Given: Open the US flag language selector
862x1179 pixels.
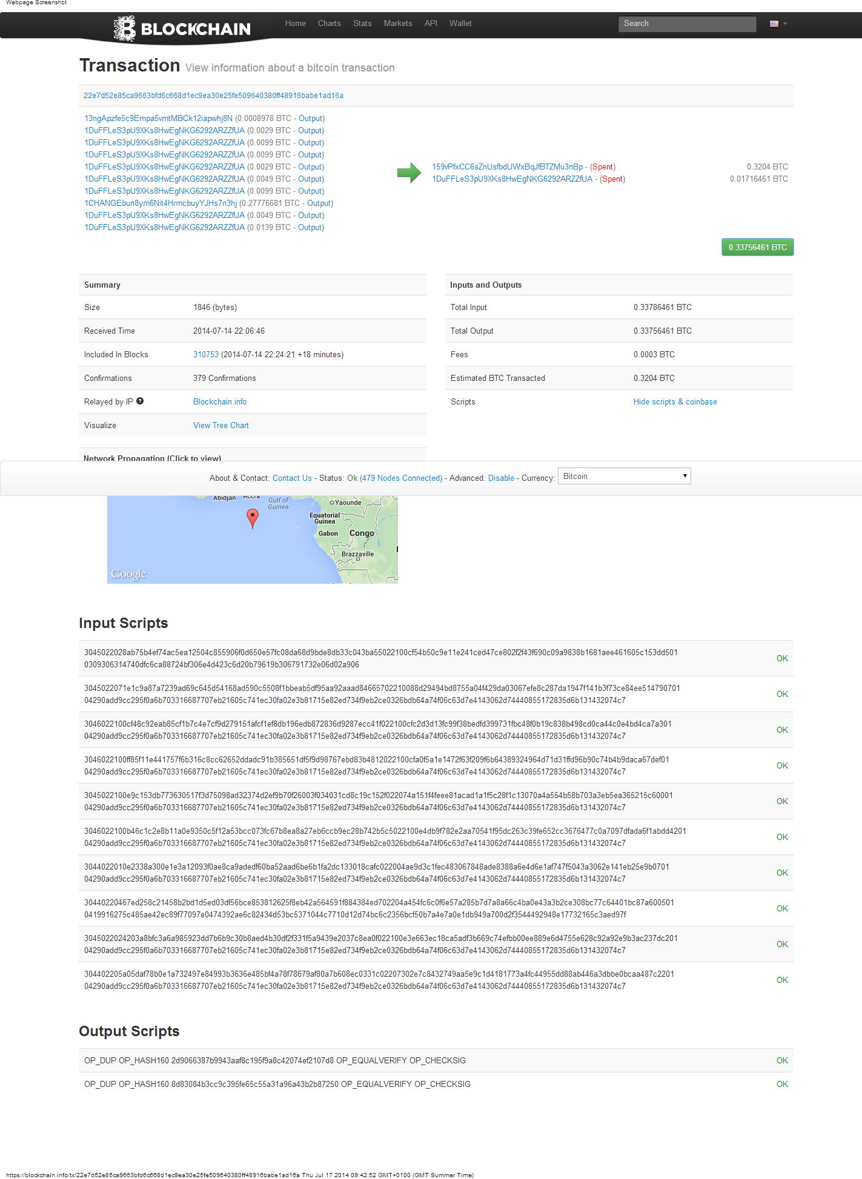Looking at the screenshot, I should (x=778, y=24).
